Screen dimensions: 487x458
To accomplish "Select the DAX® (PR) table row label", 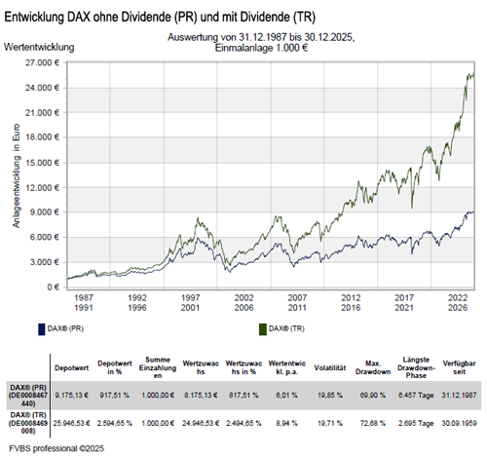I will 28,396.
